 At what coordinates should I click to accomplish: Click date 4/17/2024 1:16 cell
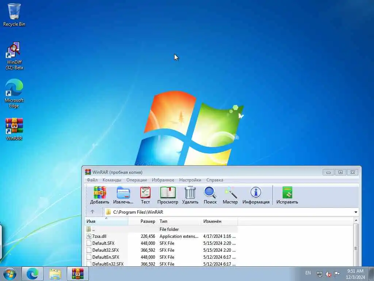[x=219, y=236]
